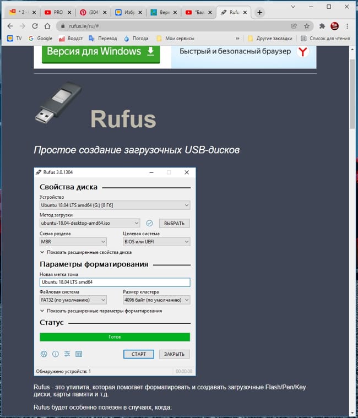This screenshot has height=418, width=358.
Task: Click the Yandex Y logo in the ad
Action: coord(302,51)
